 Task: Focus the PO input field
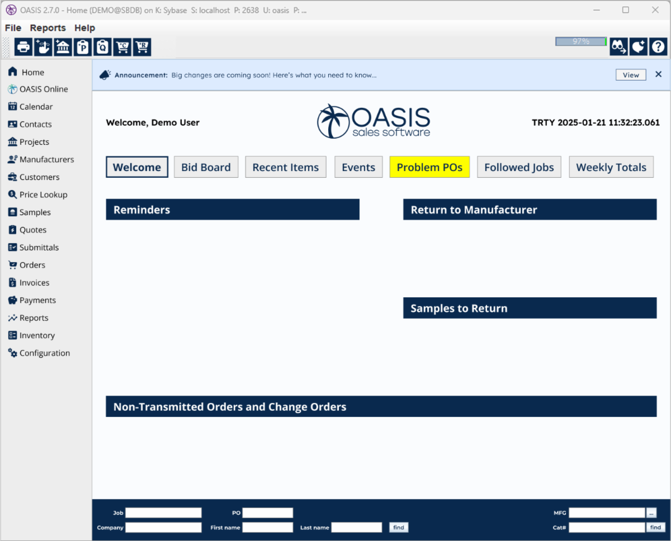tap(268, 513)
